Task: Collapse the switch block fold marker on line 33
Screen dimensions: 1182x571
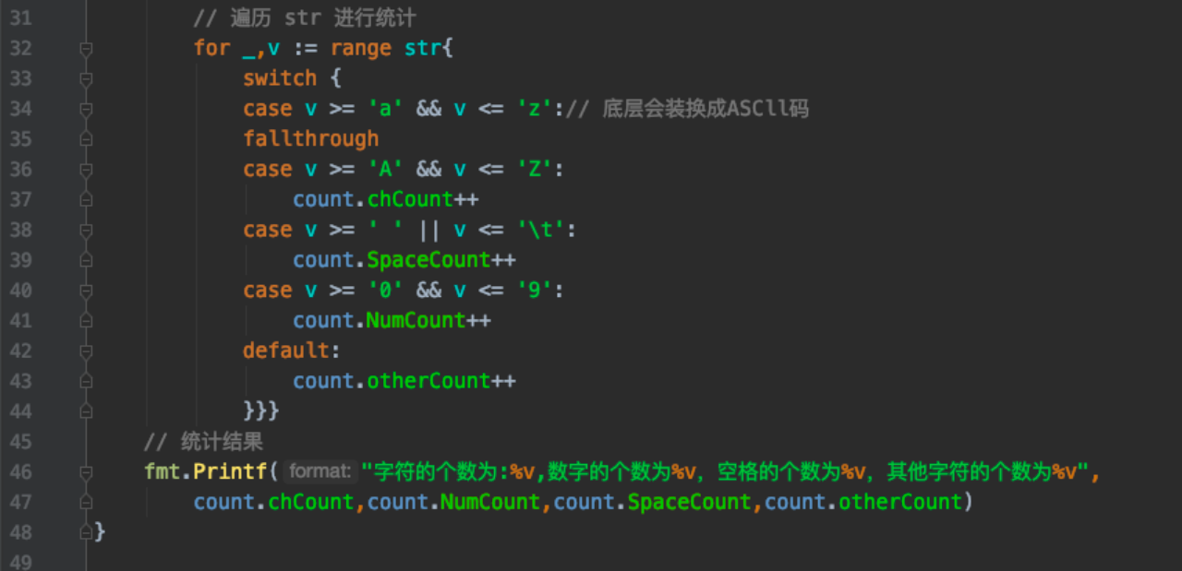Action: point(86,78)
